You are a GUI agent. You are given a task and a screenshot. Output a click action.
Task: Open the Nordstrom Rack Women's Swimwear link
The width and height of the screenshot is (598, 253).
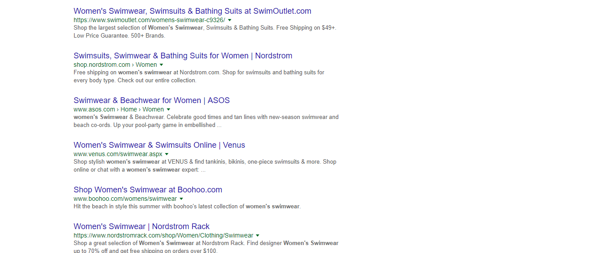(141, 226)
